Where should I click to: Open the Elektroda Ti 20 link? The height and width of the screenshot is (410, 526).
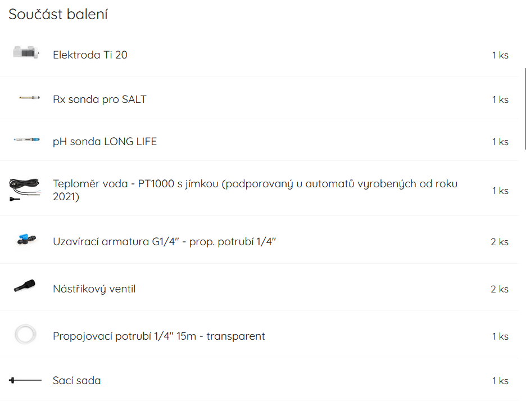90,55
